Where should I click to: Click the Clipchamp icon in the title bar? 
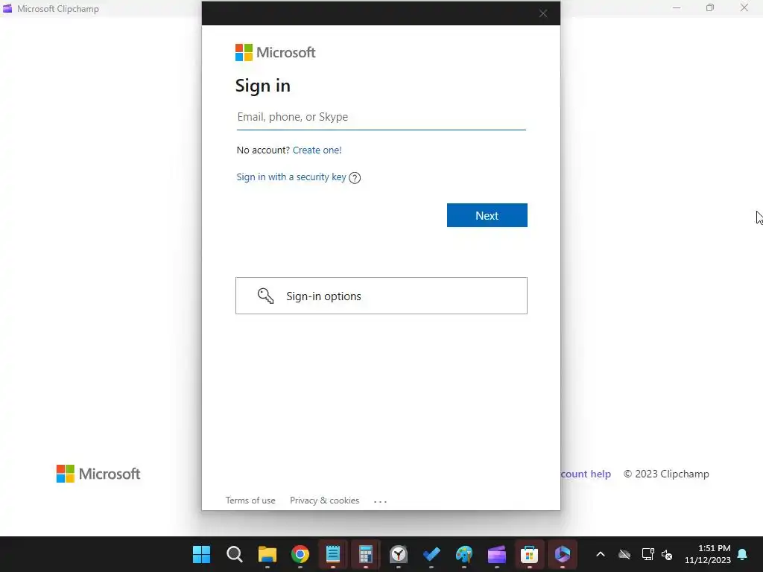point(7,8)
